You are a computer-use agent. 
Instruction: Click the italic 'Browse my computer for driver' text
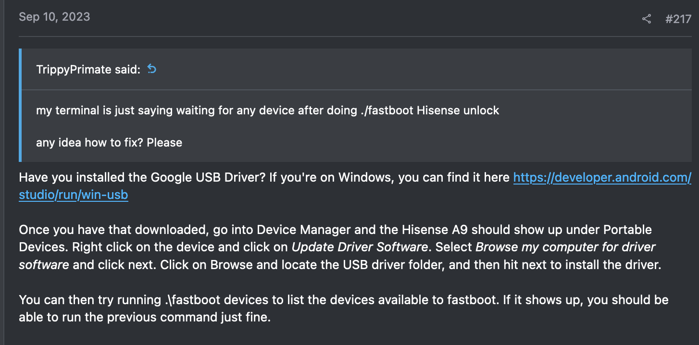click(565, 247)
